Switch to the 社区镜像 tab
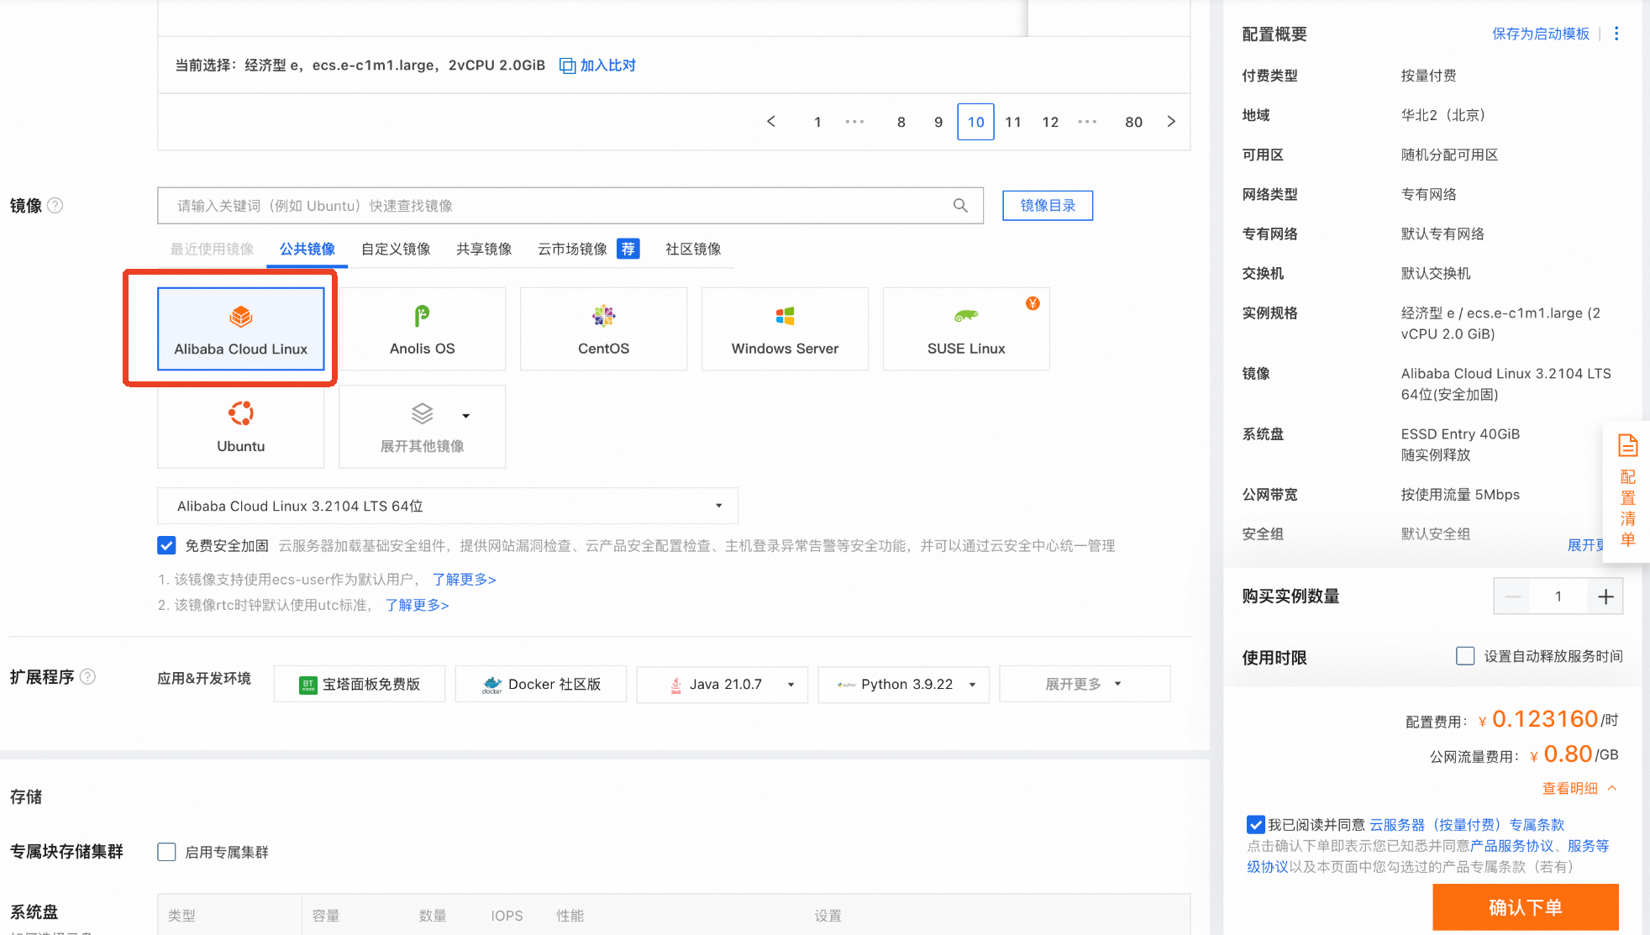This screenshot has width=1650, height=935. 693,249
